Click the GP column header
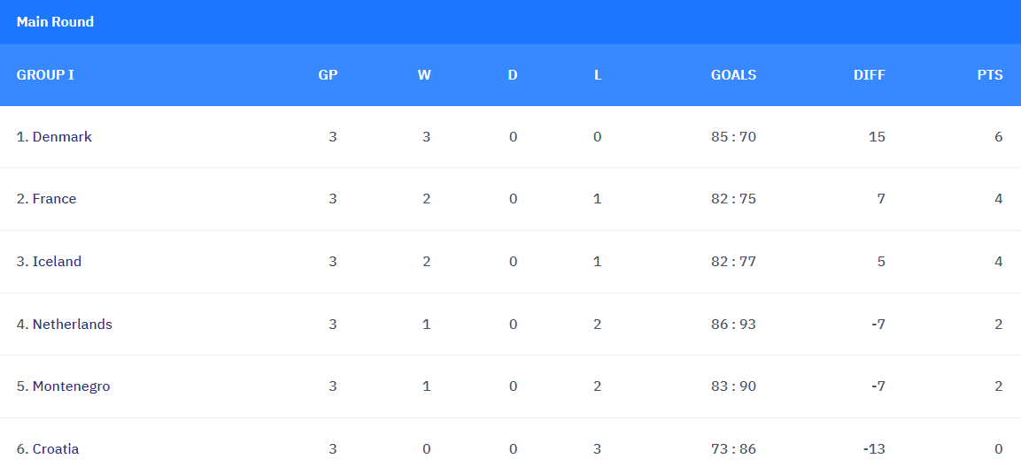The width and height of the screenshot is (1021, 474). click(x=328, y=75)
